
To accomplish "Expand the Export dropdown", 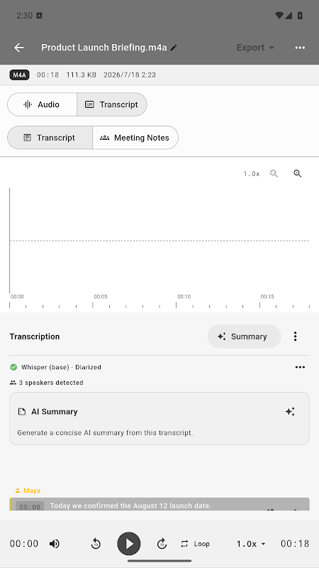I will [x=255, y=48].
